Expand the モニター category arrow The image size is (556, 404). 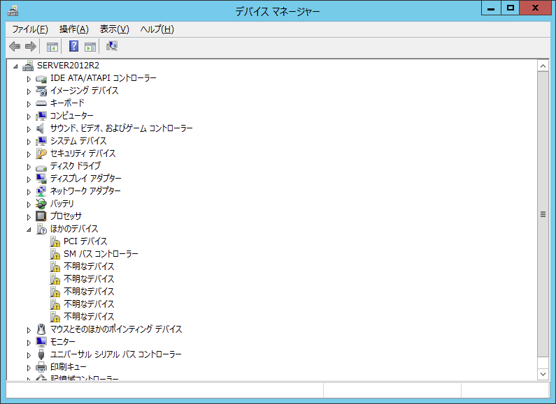(29, 343)
